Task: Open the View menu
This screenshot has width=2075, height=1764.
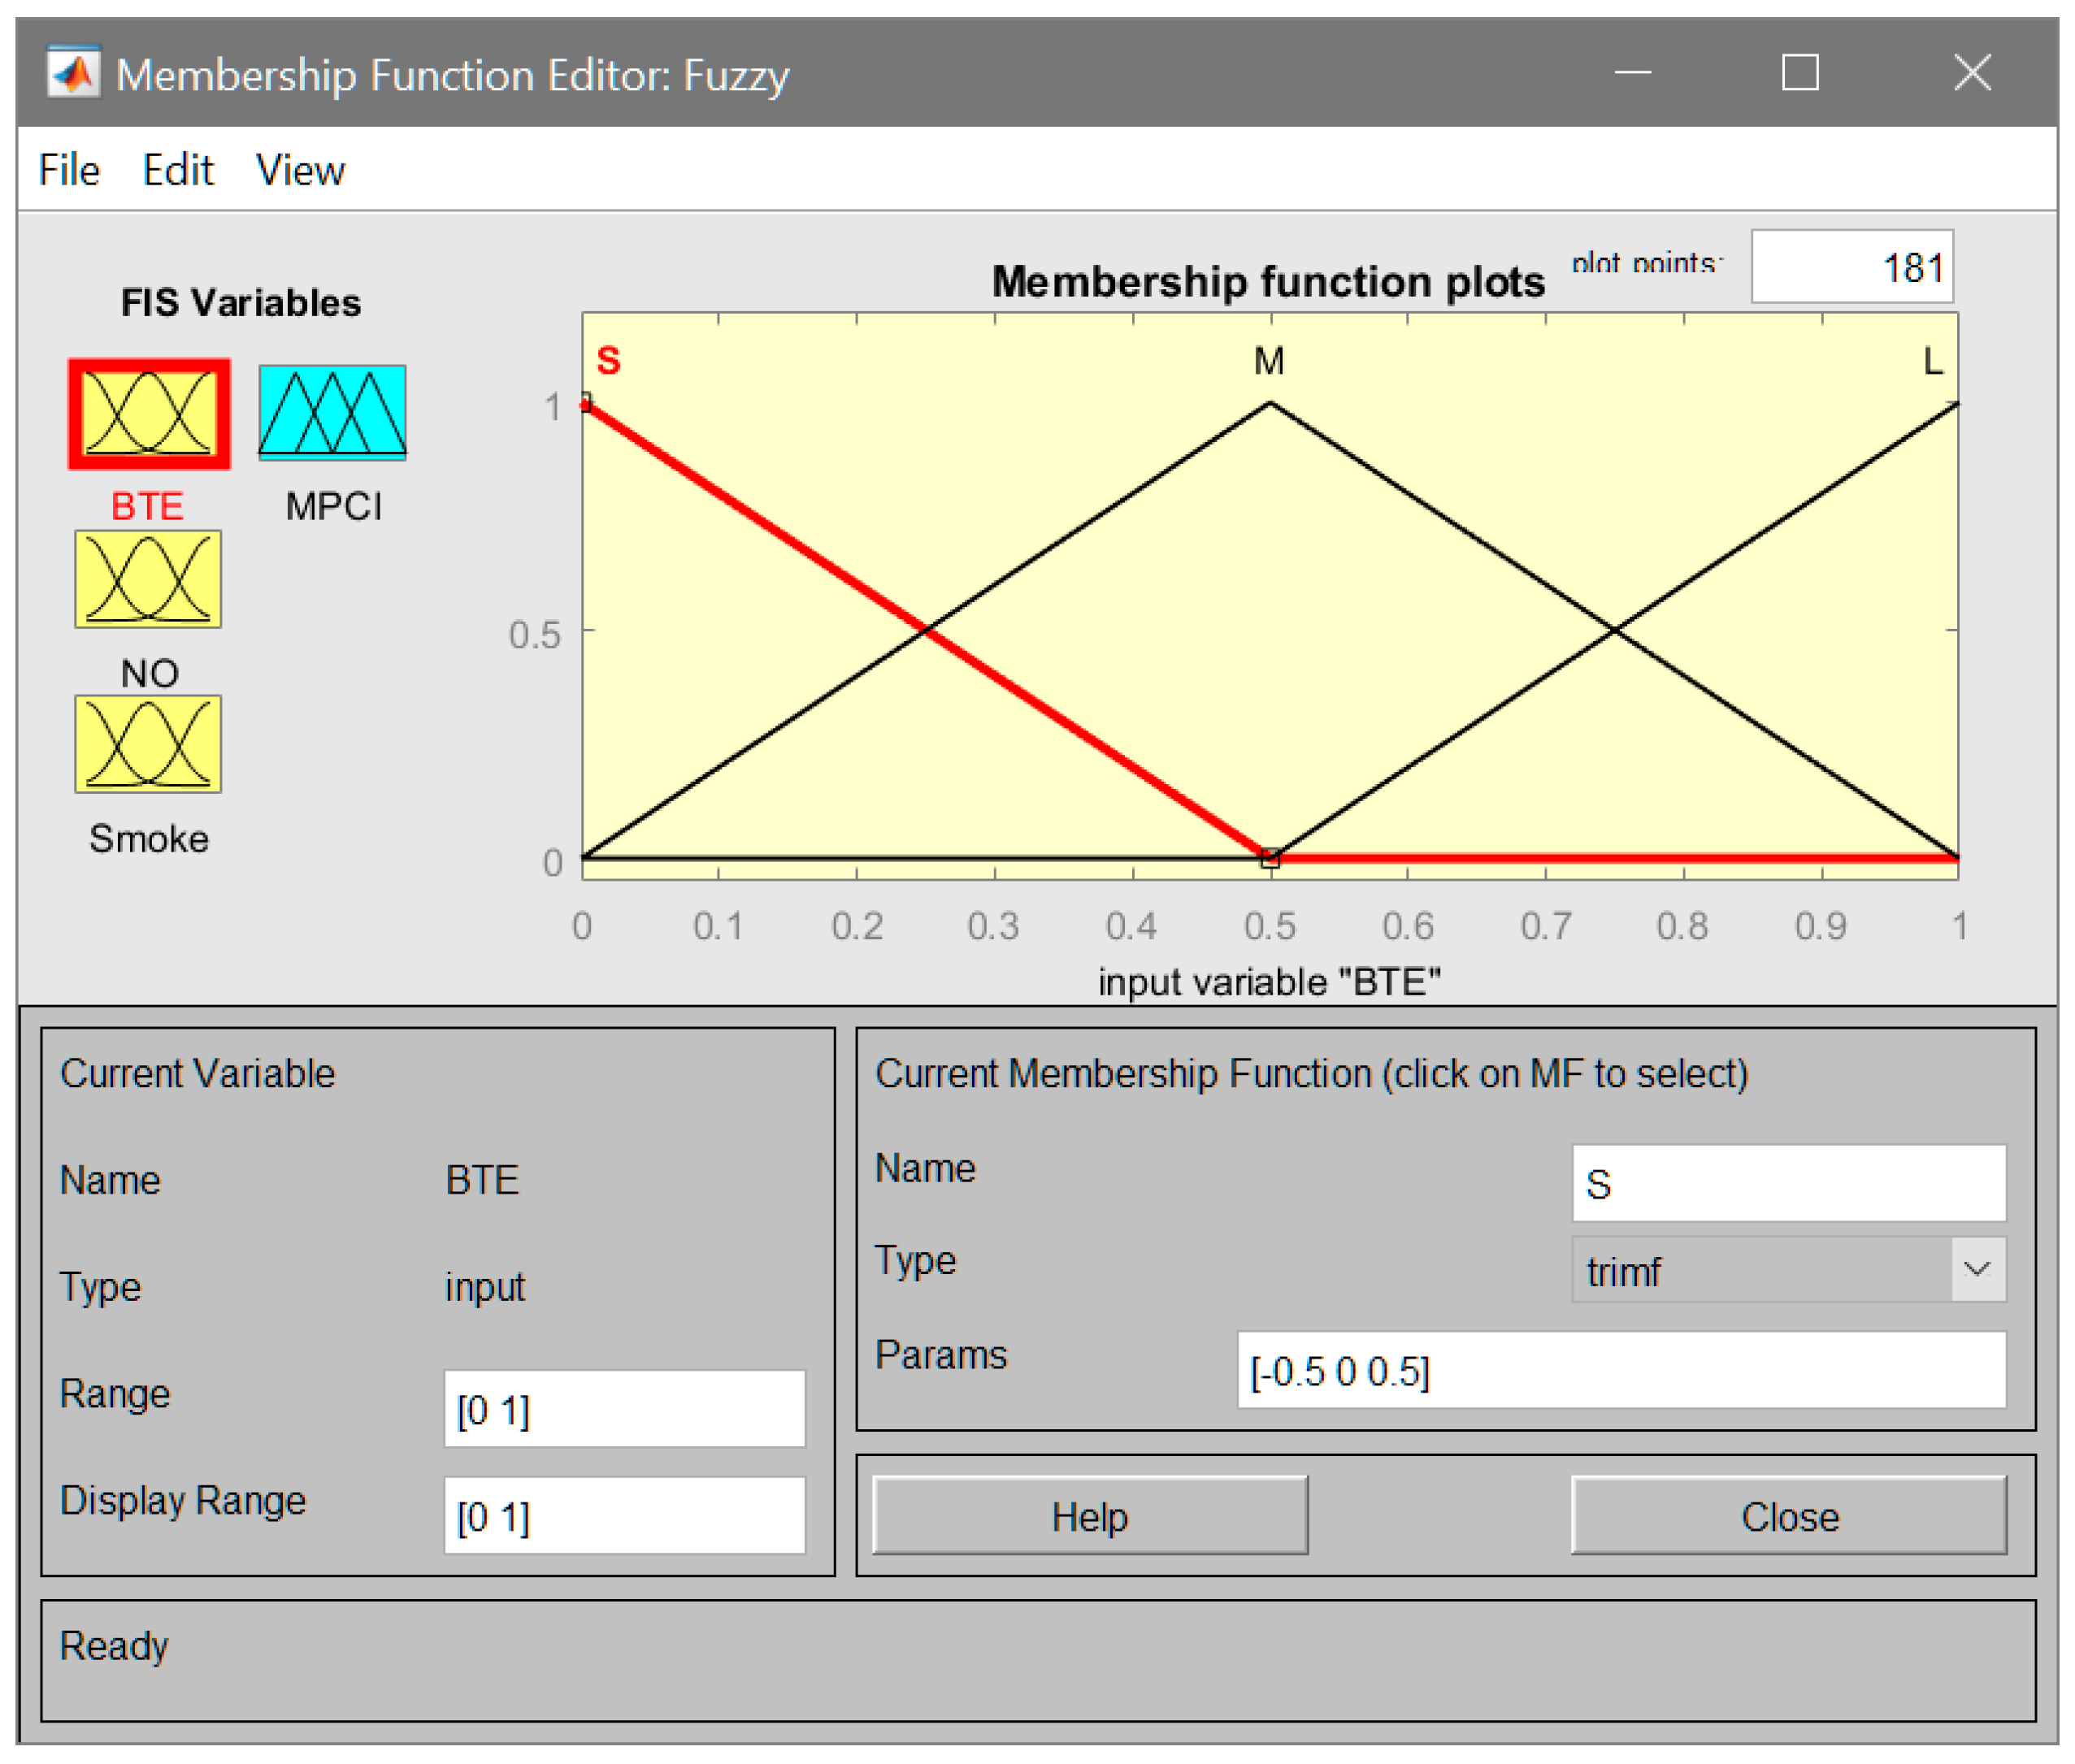Action: coord(300,170)
